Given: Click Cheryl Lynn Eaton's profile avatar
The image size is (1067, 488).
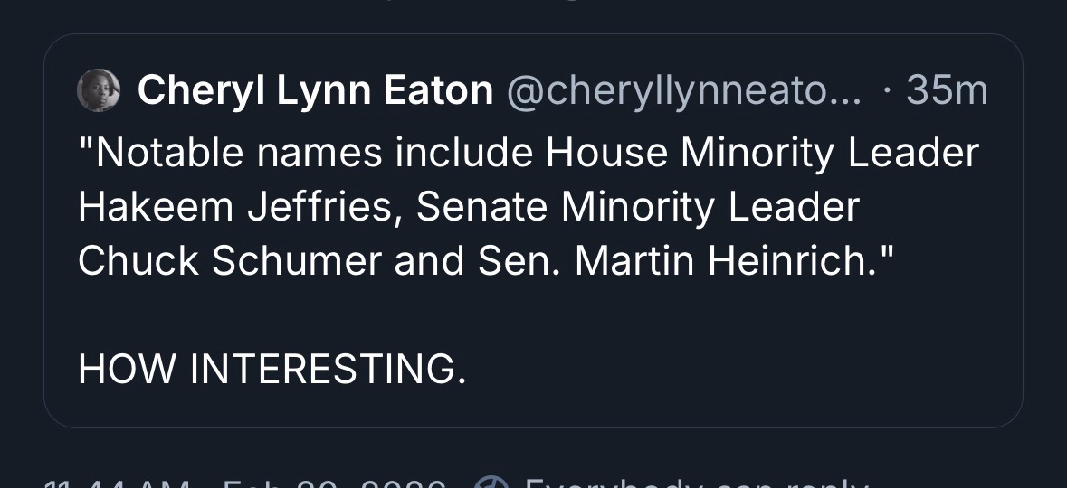Looking at the screenshot, I should point(100,90).
